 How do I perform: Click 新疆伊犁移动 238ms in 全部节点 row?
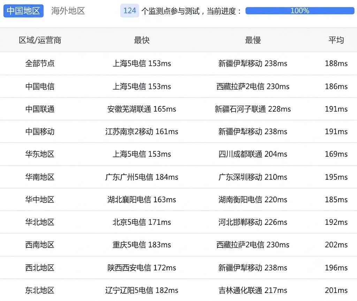point(253,63)
